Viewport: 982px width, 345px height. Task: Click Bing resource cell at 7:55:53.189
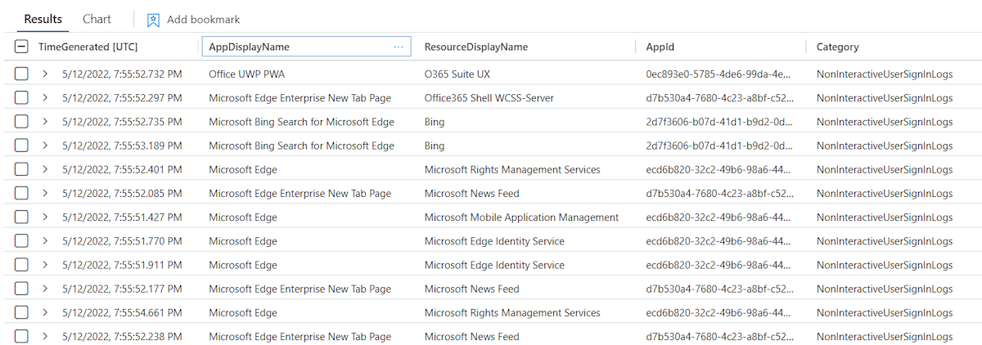pos(435,146)
